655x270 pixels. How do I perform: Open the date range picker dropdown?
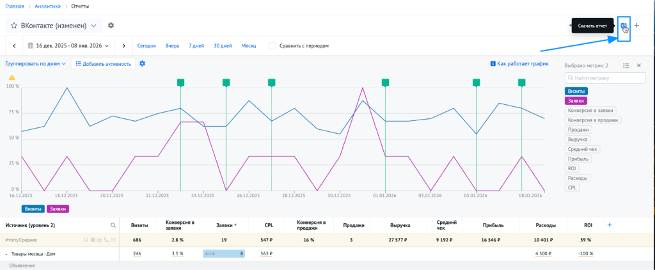pos(68,46)
